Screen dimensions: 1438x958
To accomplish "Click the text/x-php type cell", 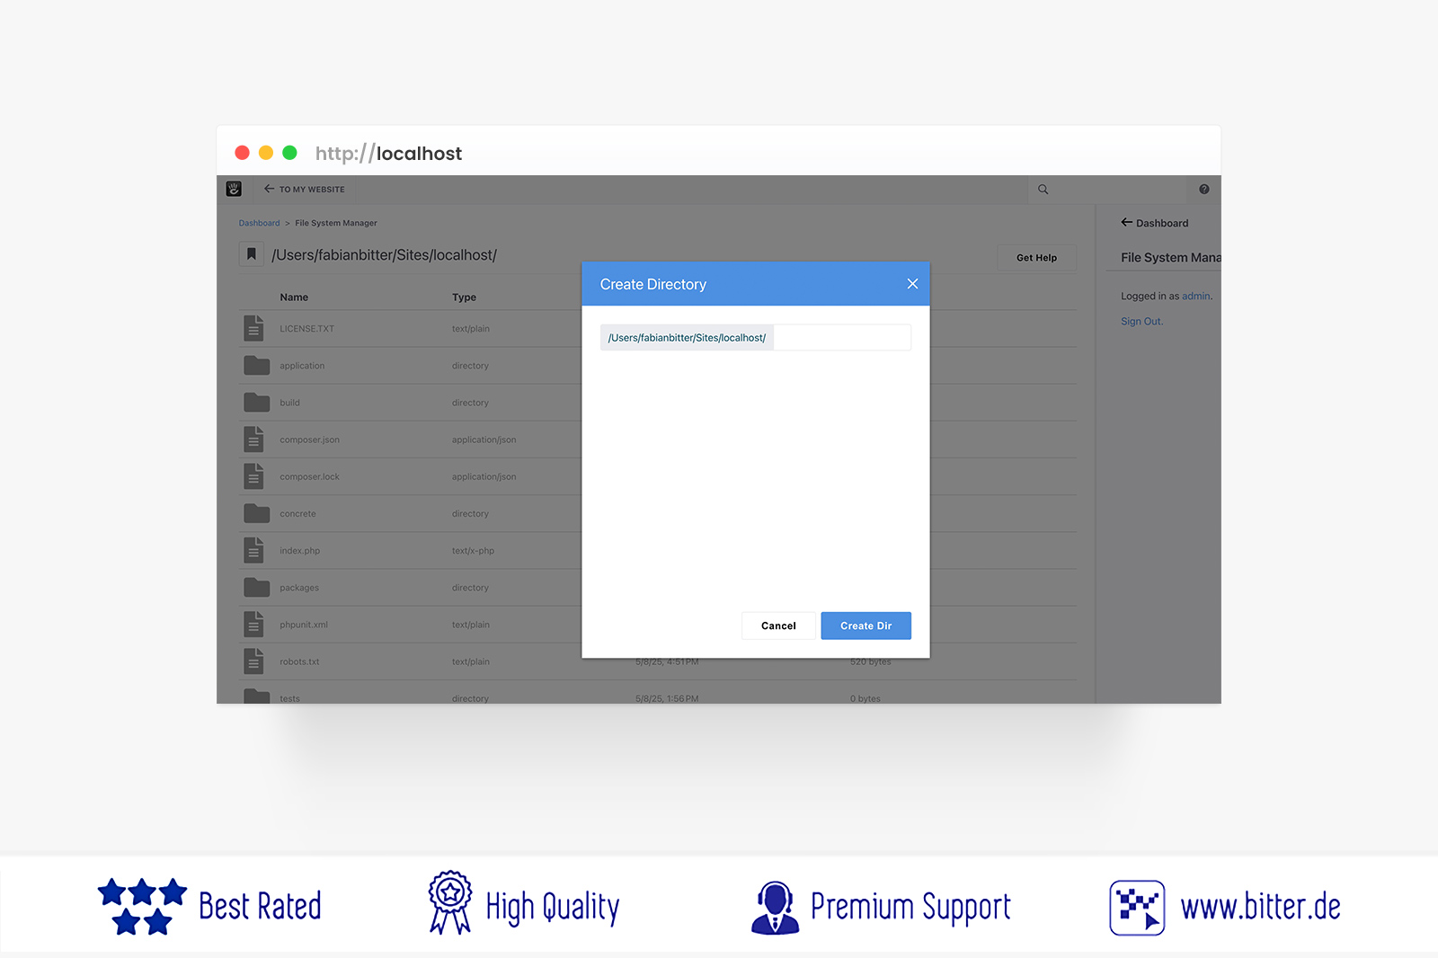I will (x=473, y=551).
